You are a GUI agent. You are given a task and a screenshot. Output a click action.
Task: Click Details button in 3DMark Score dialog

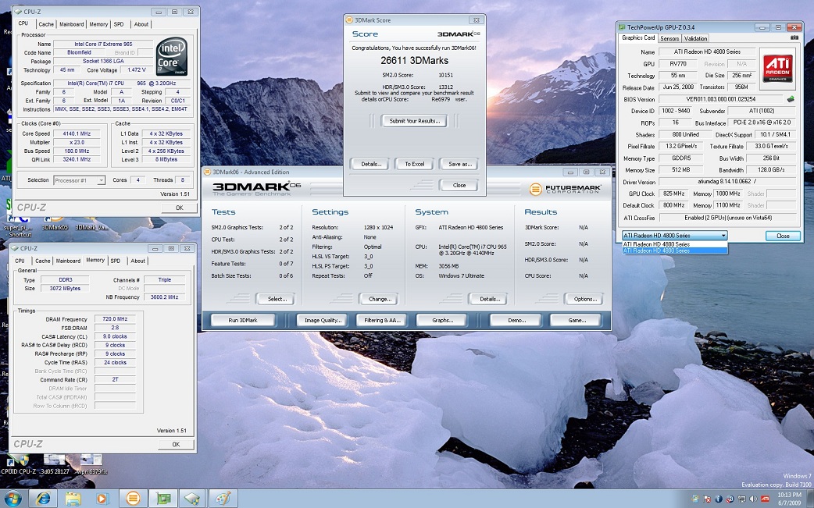click(x=371, y=164)
